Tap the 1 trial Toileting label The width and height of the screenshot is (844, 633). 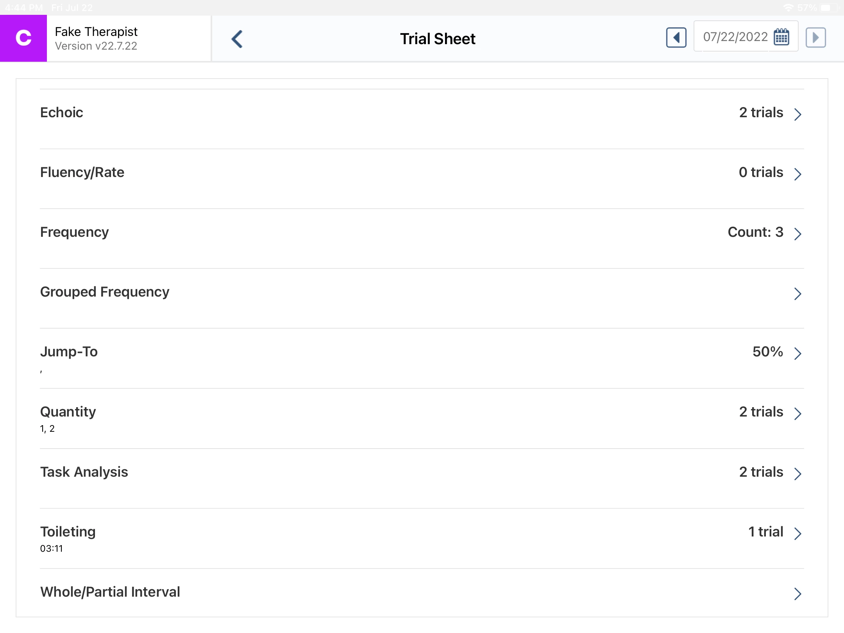point(765,532)
